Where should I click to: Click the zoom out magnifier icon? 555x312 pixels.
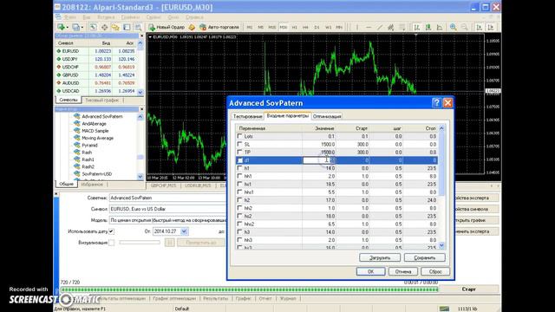(465, 27)
